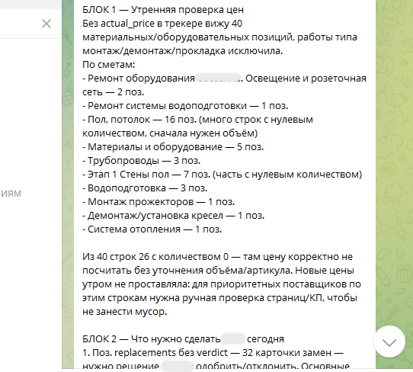Click the partial 'иям' text in left panel
This screenshot has height=372, width=413.
click(x=11, y=194)
